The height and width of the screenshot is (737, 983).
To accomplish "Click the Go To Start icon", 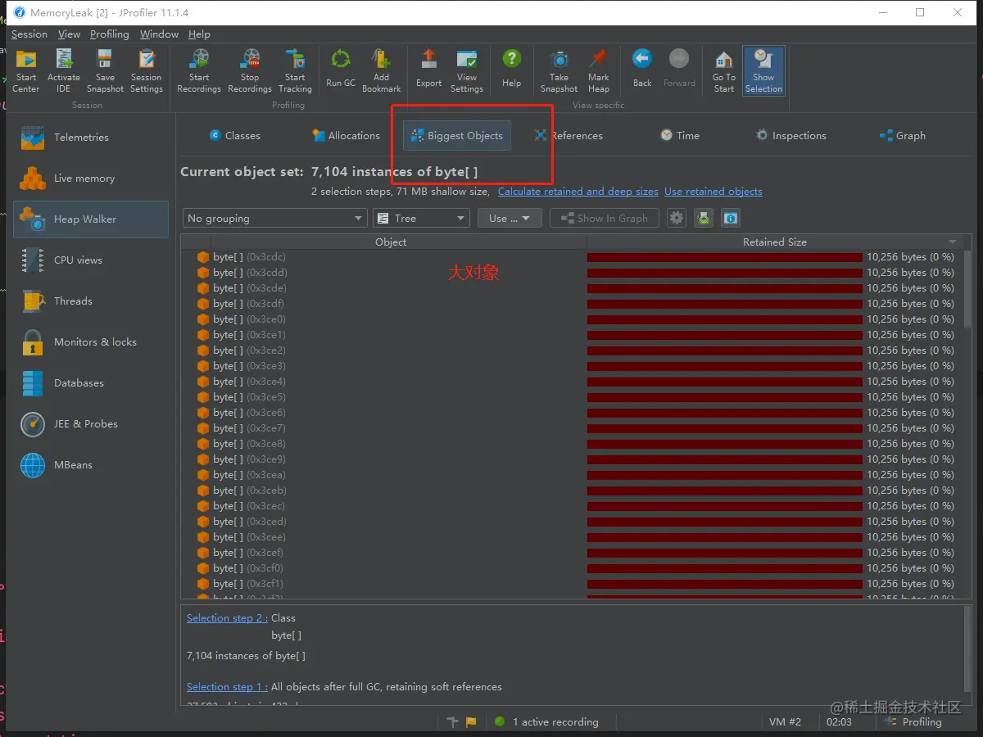I will (724, 70).
